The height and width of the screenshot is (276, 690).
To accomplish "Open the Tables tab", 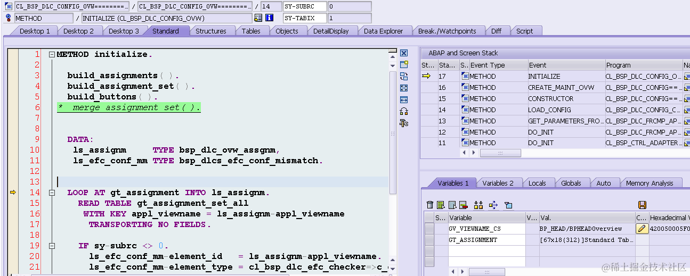I will pos(251,31).
